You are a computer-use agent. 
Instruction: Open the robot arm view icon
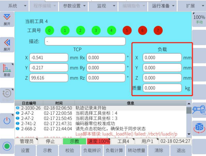click(199, 109)
